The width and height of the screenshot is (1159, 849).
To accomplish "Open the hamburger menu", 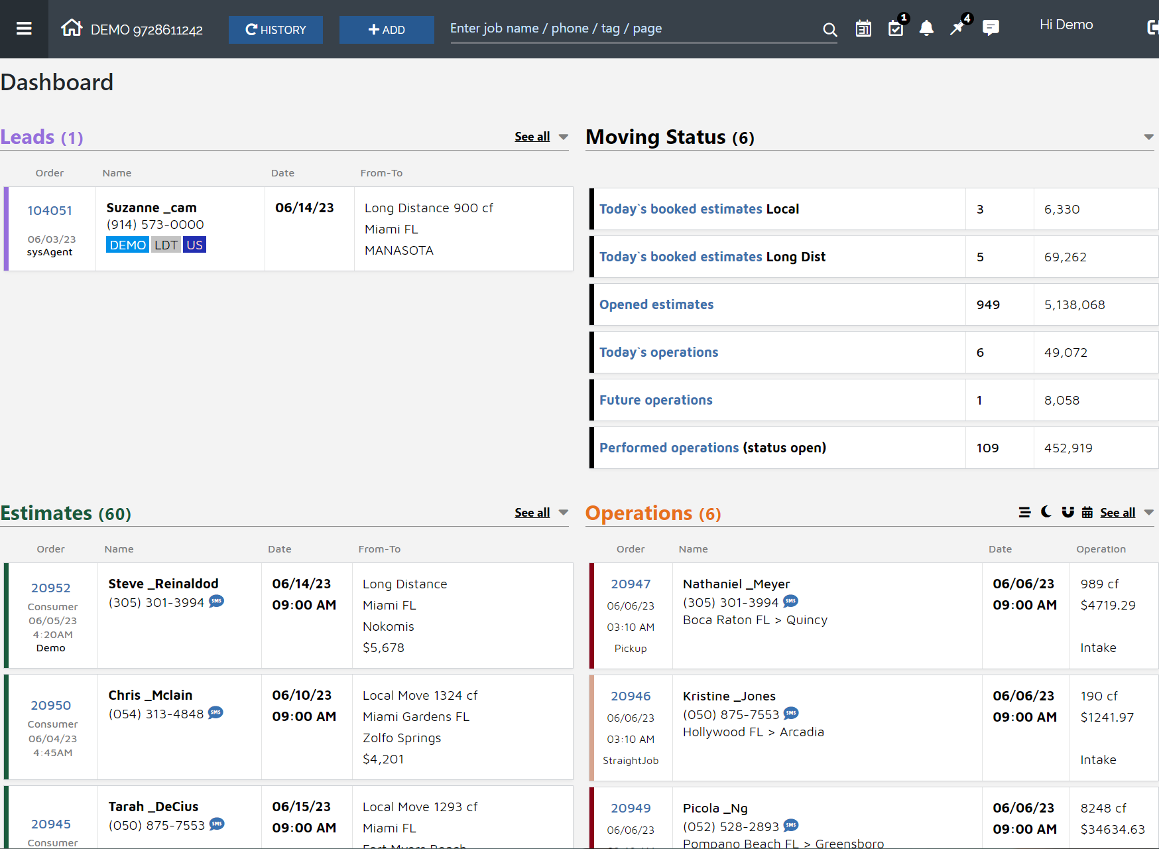I will 24,29.
